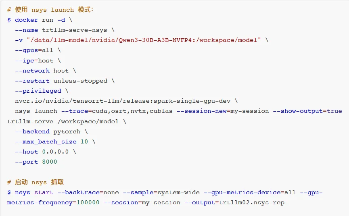The width and height of the screenshot is (349, 216).
Task: Click the 'docker' command keyword
Action: pyautogui.click(x=27, y=20)
